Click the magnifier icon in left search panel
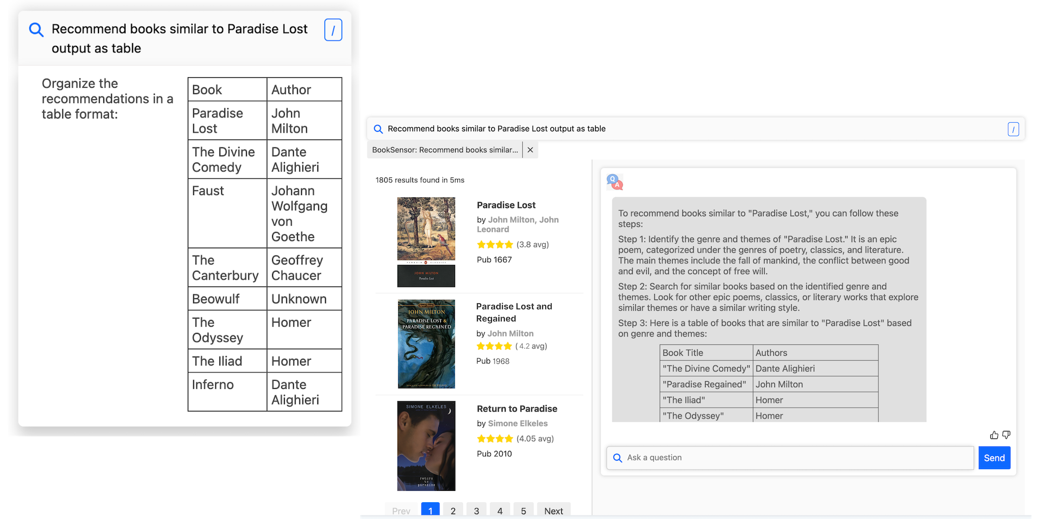 pyautogui.click(x=36, y=30)
